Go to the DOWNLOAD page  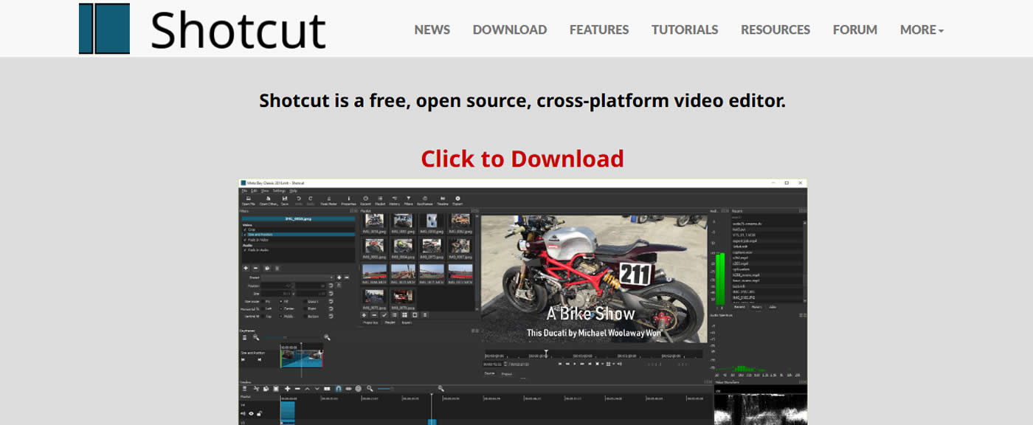point(510,30)
